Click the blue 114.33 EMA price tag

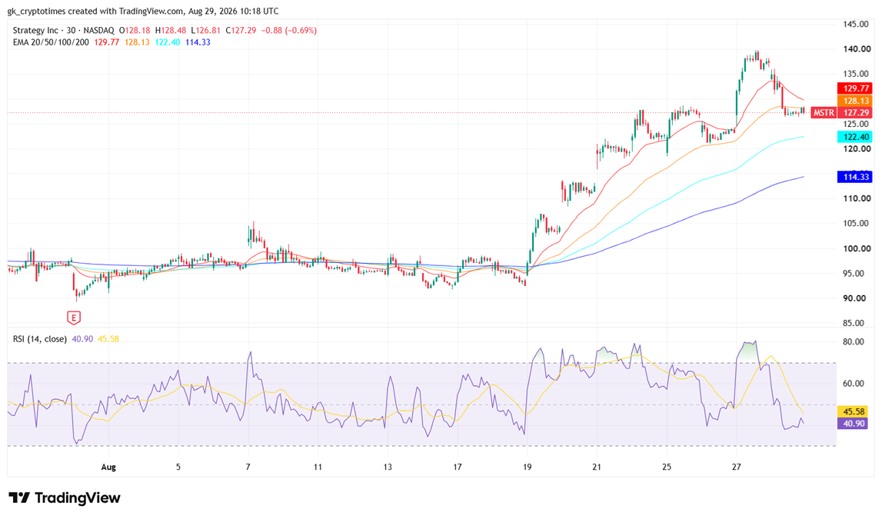click(x=855, y=177)
